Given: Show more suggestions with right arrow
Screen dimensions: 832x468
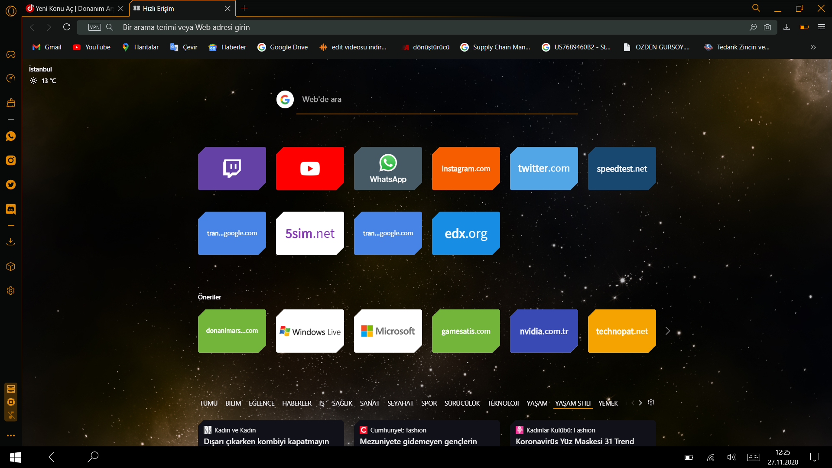Looking at the screenshot, I should (668, 331).
